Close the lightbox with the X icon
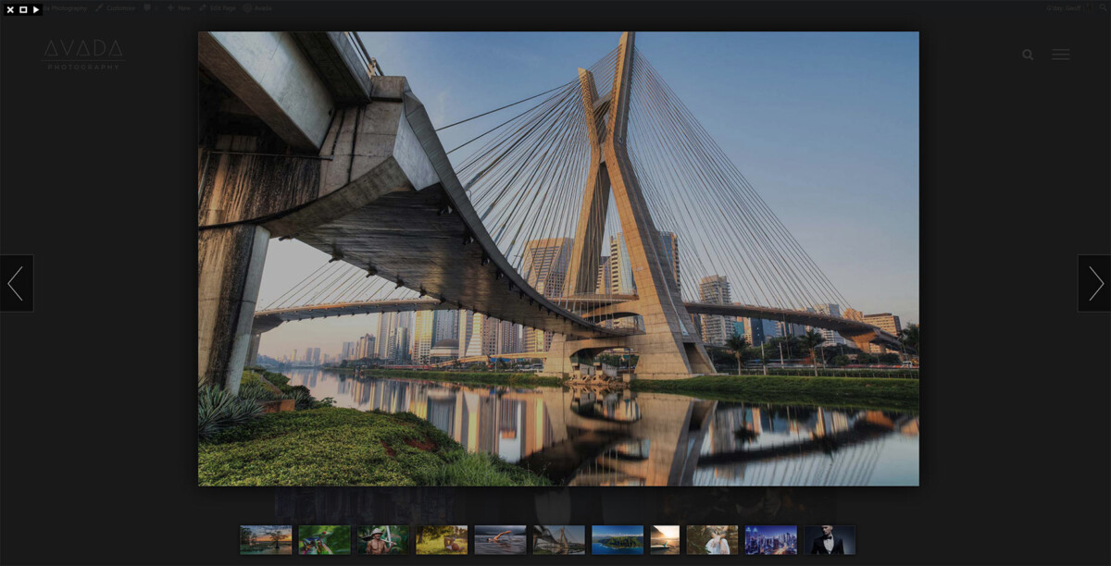1111x566 pixels. [10, 7]
